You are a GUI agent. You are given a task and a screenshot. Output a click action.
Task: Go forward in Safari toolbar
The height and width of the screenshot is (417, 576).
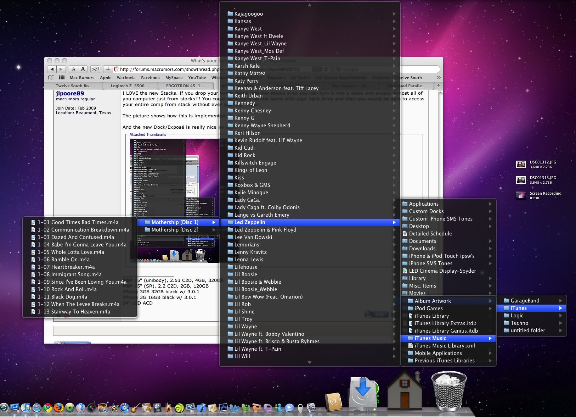(61, 69)
